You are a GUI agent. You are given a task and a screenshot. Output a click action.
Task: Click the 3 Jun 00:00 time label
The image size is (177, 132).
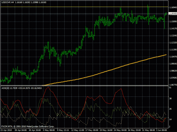tap(162, 130)
